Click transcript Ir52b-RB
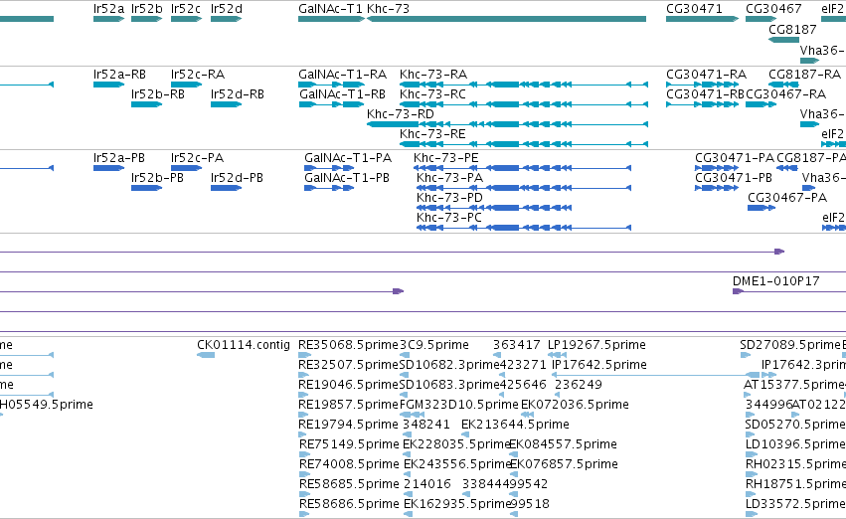 coord(157,94)
